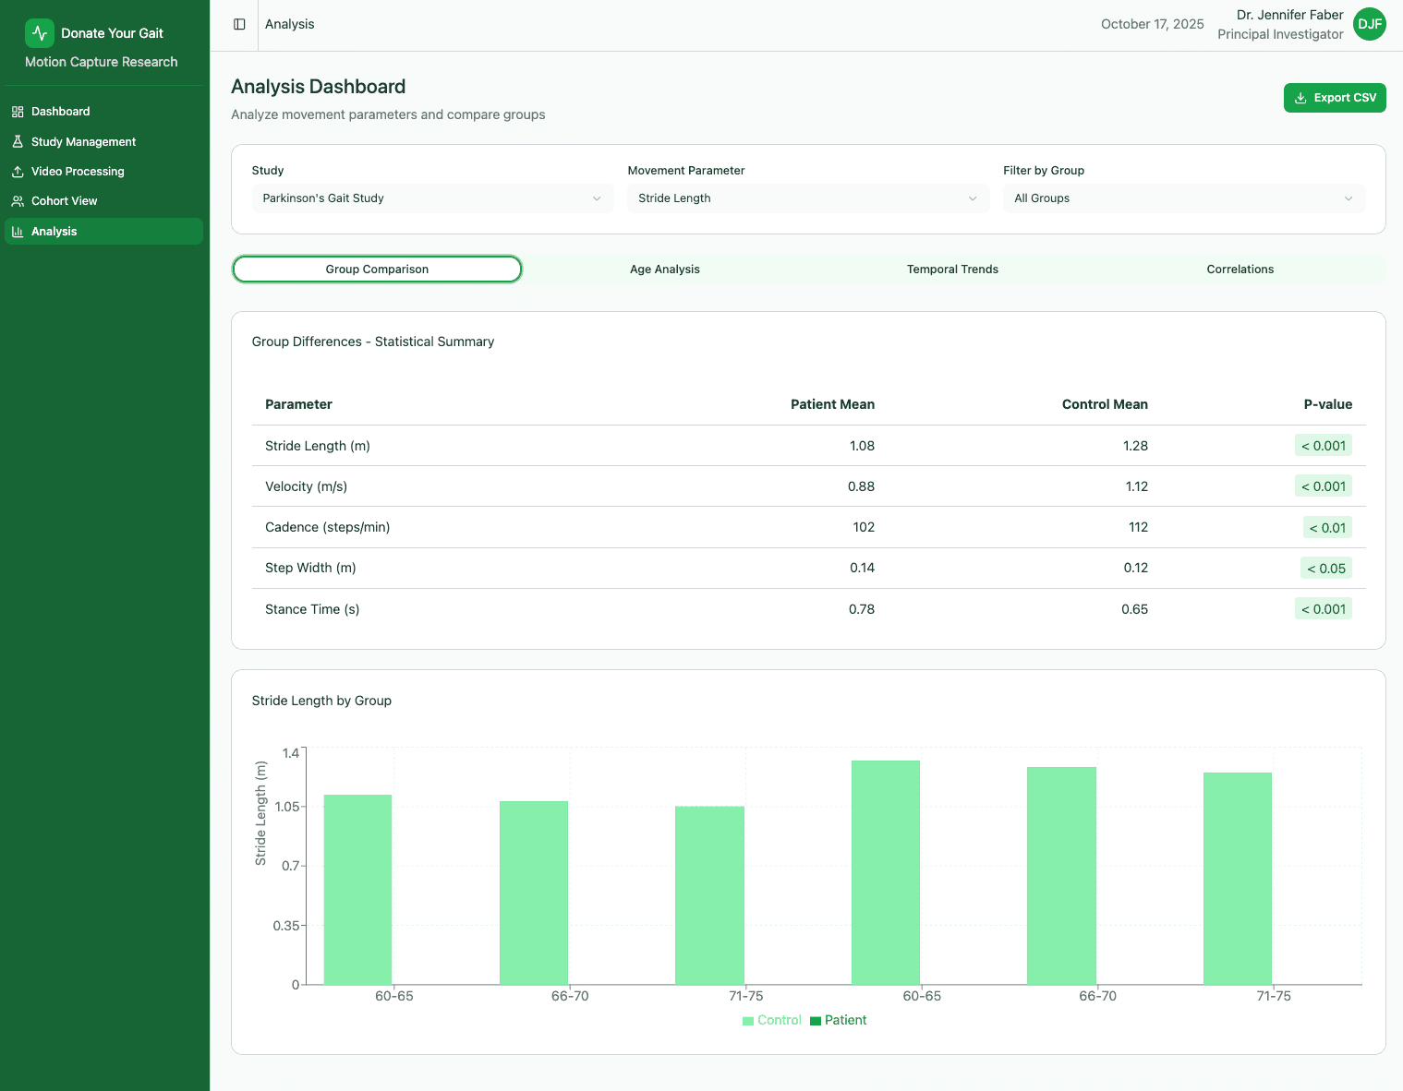1403x1091 pixels.
Task: Switch to the Age Analysis tab
Action: click(x=665, y=269)
